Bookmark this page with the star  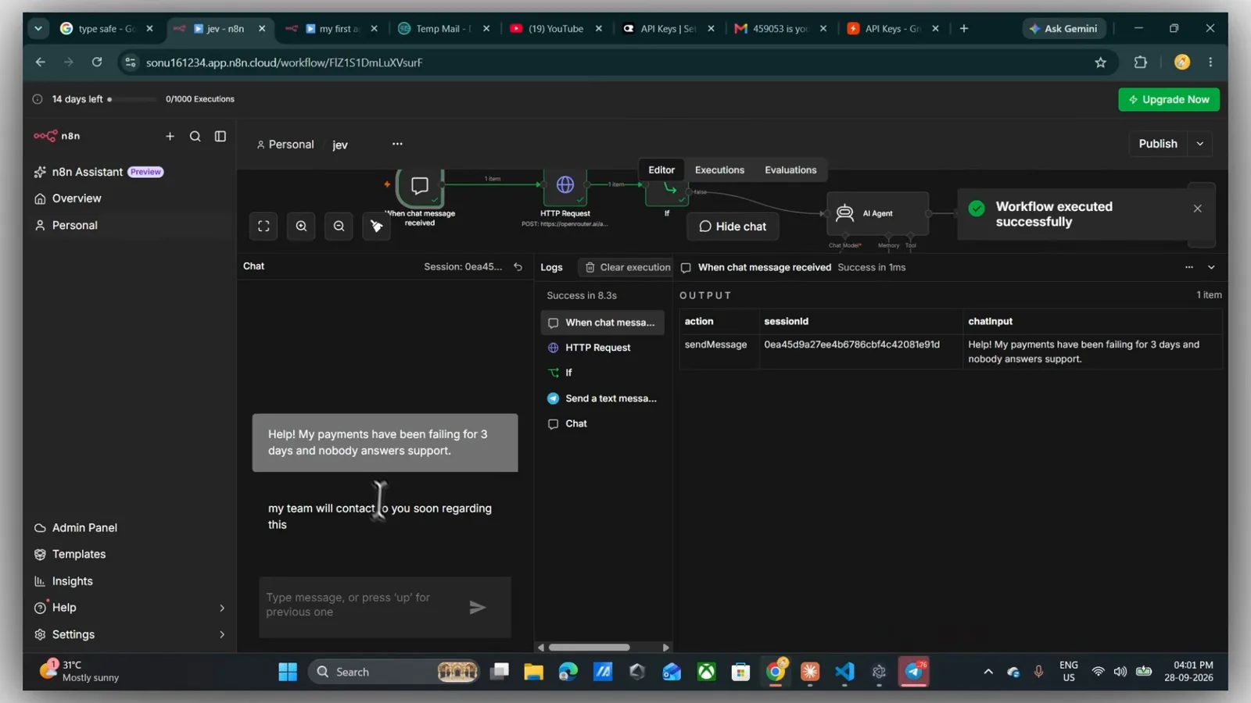[x=1100, y=62]
